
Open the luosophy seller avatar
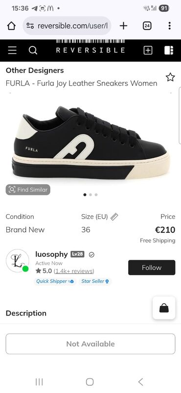[x=17, y=261]
